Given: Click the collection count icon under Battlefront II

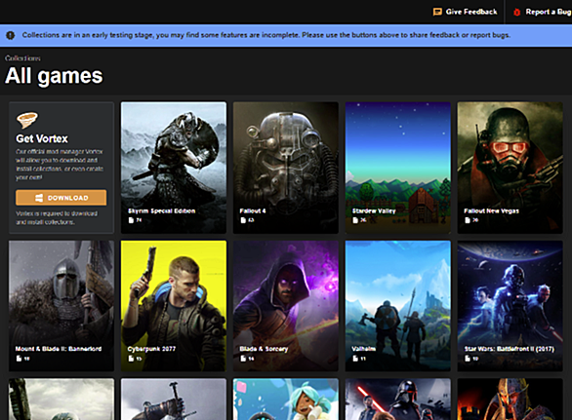Looking at the screenshot, I should (468, 359).
